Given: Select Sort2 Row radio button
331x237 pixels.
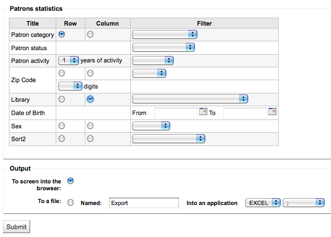Looking at the screenshot, I should tap(62, 139).
